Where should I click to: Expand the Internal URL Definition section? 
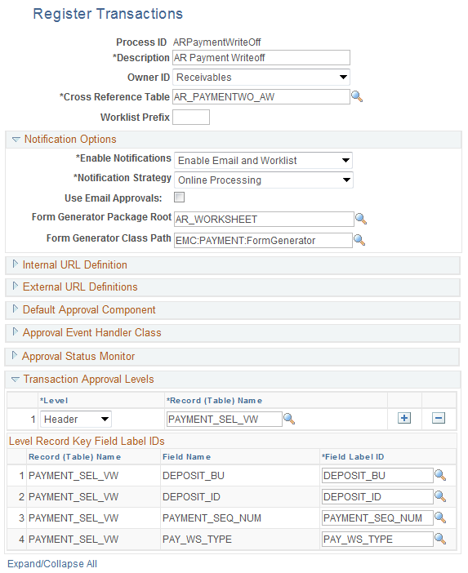15,264
